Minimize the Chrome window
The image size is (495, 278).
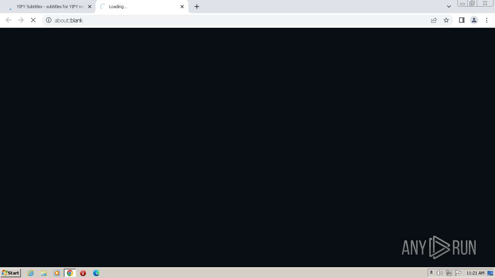point(463,3)
